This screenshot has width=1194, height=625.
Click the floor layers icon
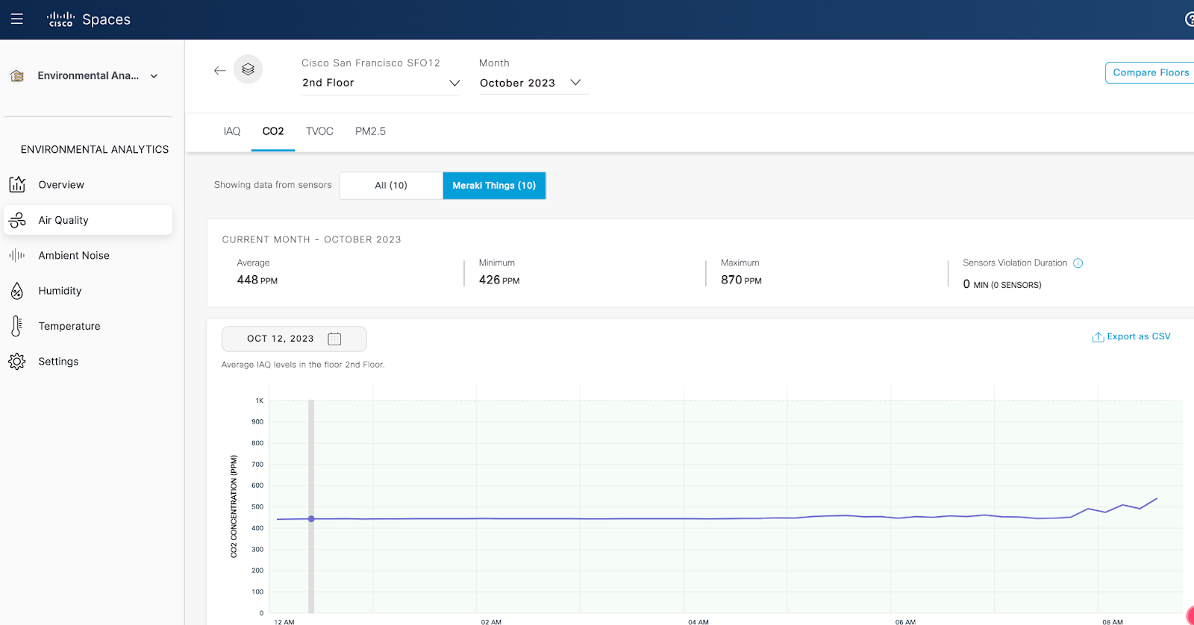click(x=248, y=69)
